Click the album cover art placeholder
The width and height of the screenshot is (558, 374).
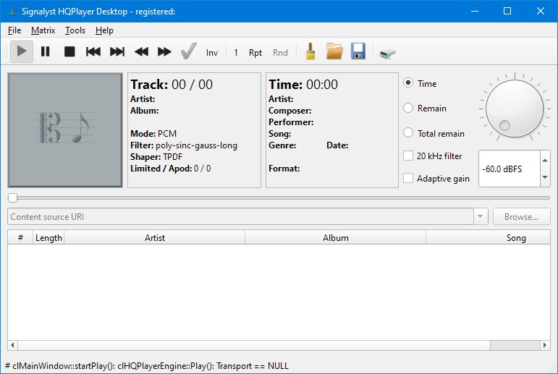point(65,130)
